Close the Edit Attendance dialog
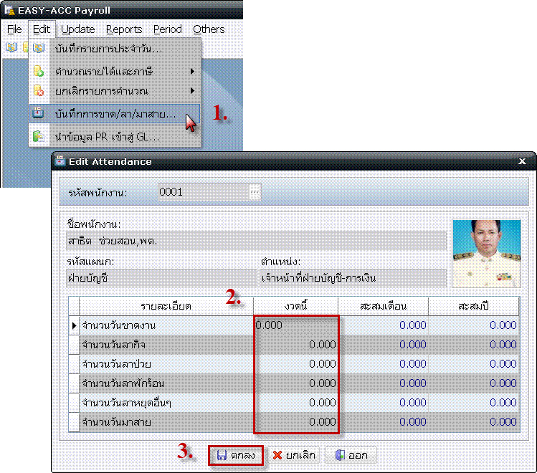 coord(522,161)
